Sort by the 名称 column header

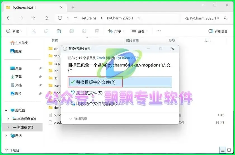coord(55,40)
